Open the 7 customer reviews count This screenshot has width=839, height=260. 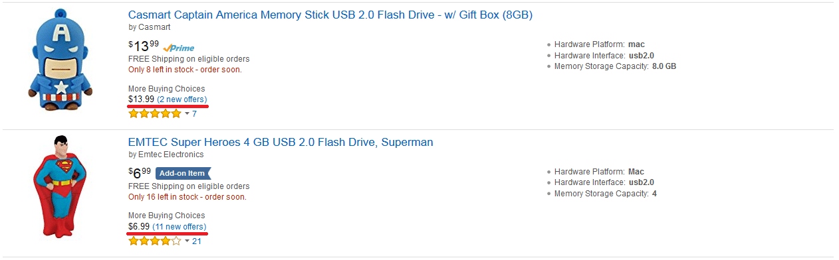tap(194, 114)
